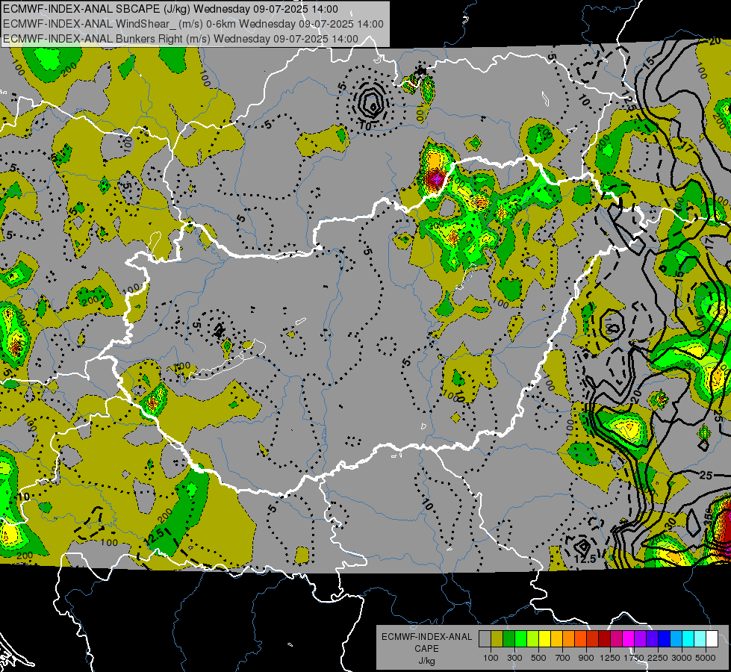Select the white legend swatch above 5000
The image size is (731, 672).
click(712, 639)
